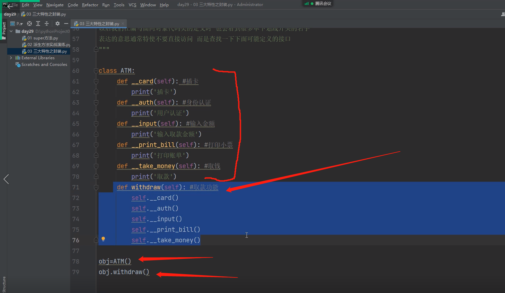This screenshot has height=293, width=505.
Task: Click print('输入取款金额') on line 66
Action: (x=166, y=134)
